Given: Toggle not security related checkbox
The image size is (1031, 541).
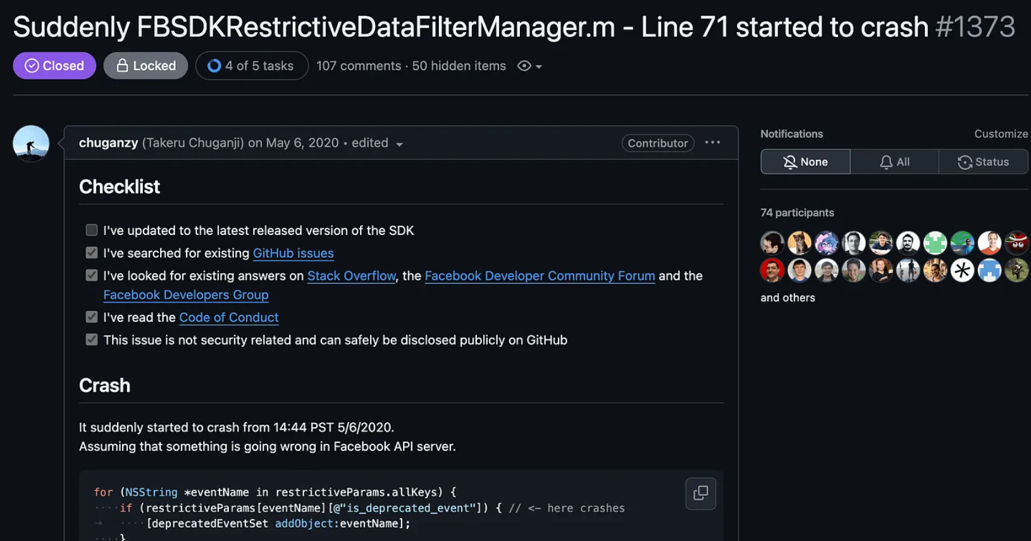Looking at the screenshot, I should point(92,340).
